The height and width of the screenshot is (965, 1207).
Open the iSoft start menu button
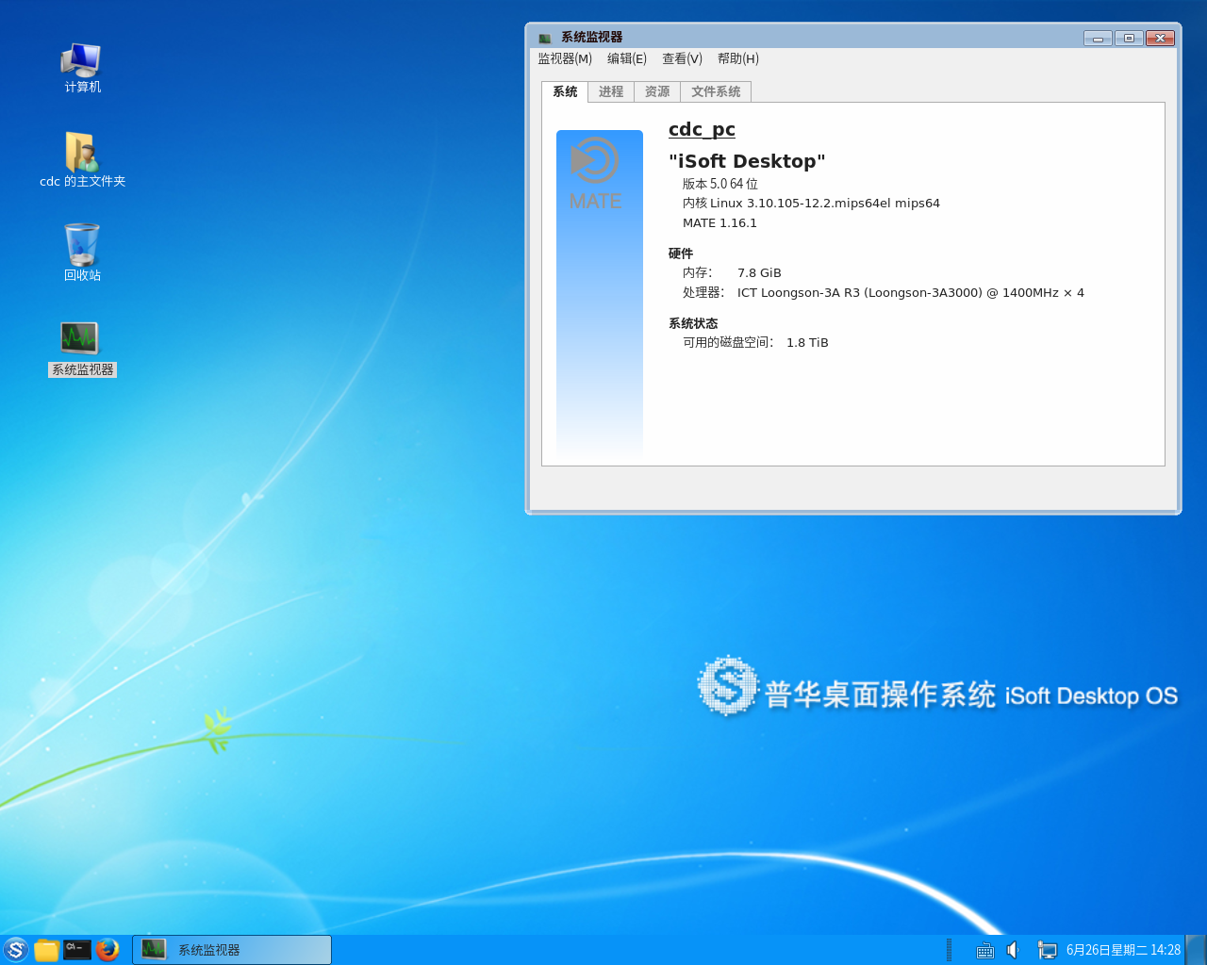15,950
